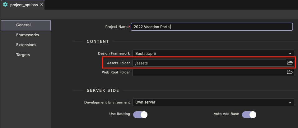Switch to the Targets section
The width and height of the screenshot is (298, 128).
pyautogui.click(x=23, y=55)
